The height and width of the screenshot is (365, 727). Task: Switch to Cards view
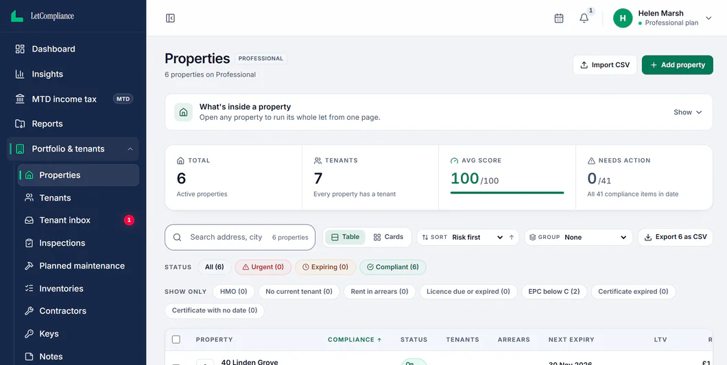(x=389, y=237)
